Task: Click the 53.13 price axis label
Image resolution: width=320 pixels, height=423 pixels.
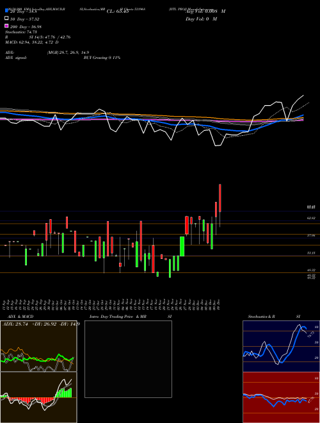Action: [x=311, y=253]
